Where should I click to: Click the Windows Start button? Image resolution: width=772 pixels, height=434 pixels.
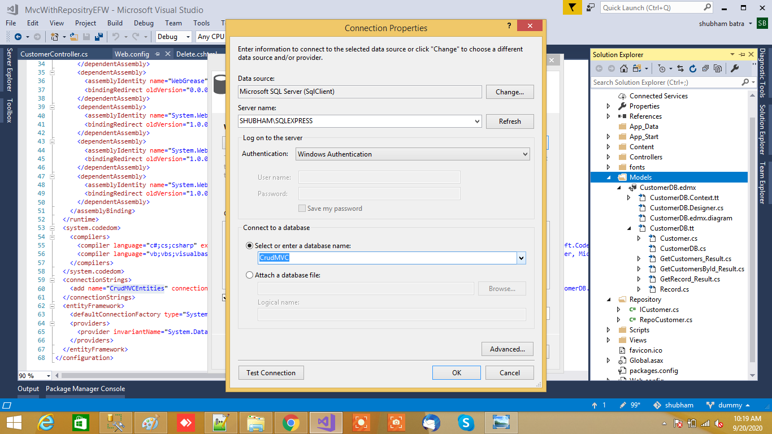[x=14, y=422]
